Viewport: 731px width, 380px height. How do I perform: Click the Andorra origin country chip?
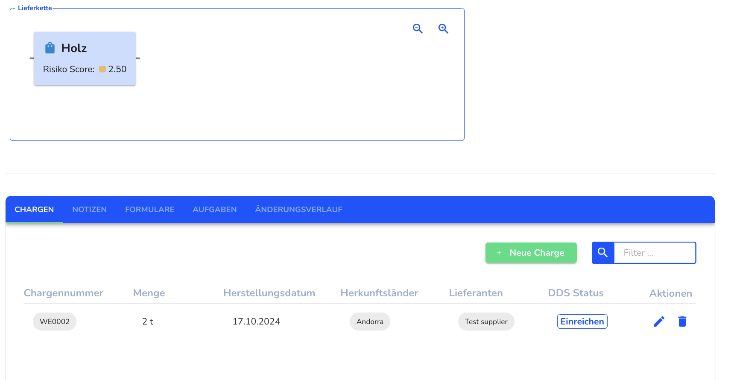pyautogui.click(x=370, y=322)
